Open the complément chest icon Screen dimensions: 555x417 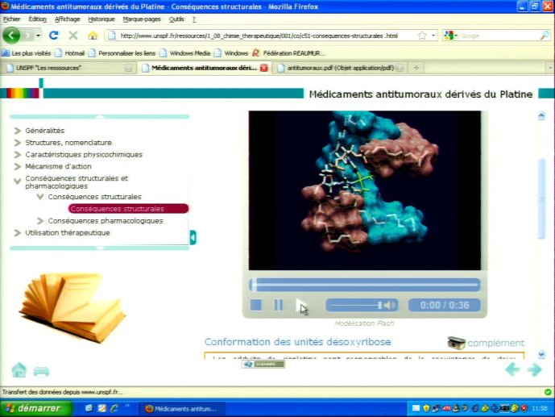[456, 343]
